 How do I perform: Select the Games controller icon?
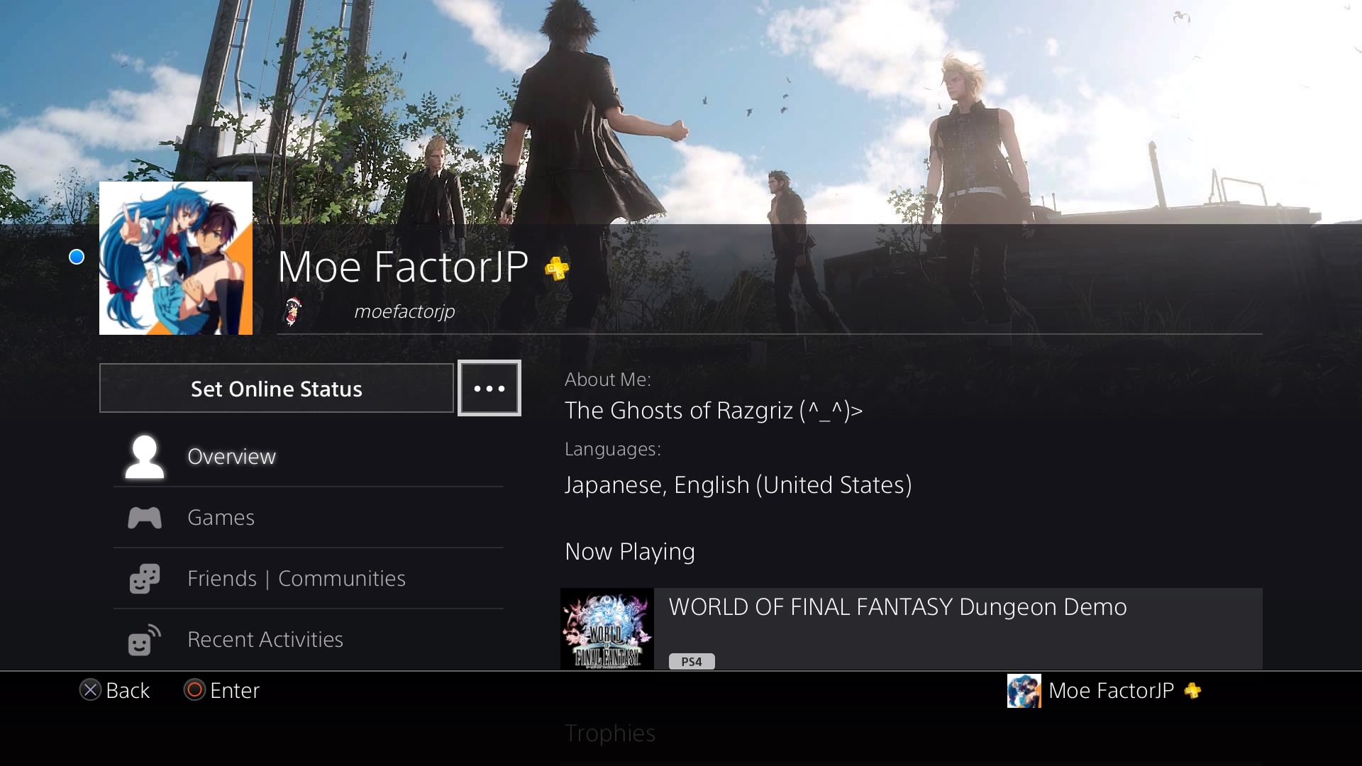coord(145,518)
